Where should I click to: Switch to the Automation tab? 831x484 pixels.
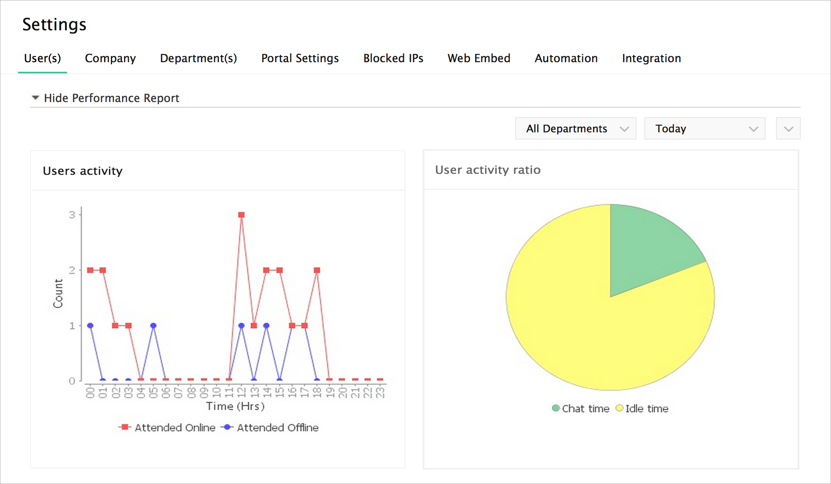click(x=566, y=58)
